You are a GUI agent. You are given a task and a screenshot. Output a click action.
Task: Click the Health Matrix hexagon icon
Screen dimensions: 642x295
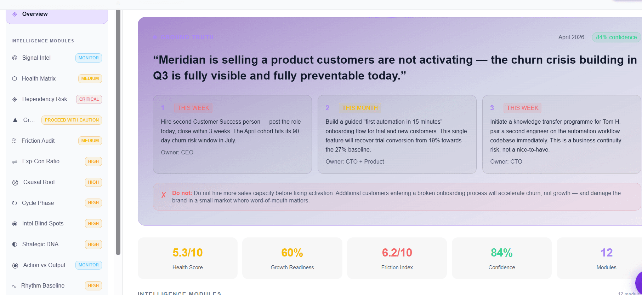(x=15, y=78)
